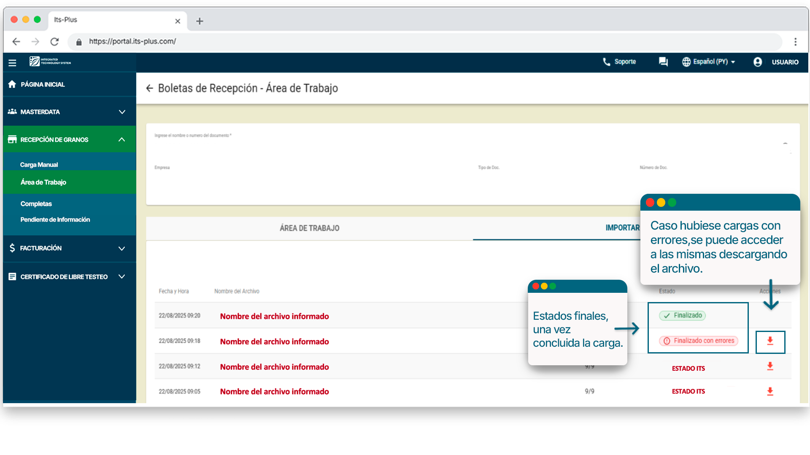810x455 pixels.
Task: Collapse the RECEPCIÓN DE GRANOS section
Action: [x=121, y=139]
